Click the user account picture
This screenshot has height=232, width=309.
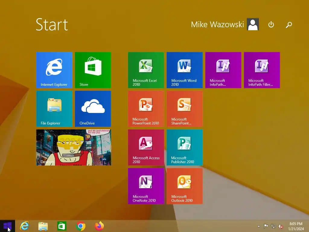253,24
